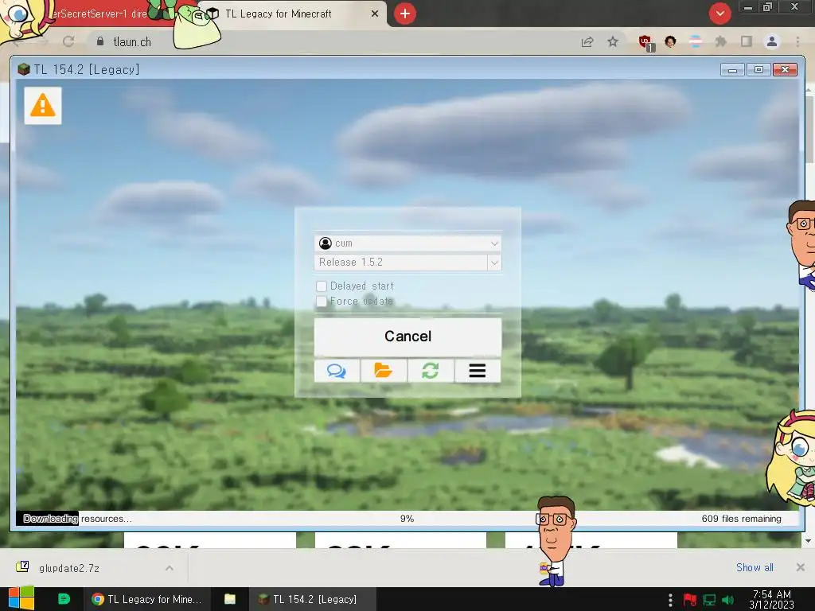Click the '609 files remaining' status text

(x=741, y=519)
